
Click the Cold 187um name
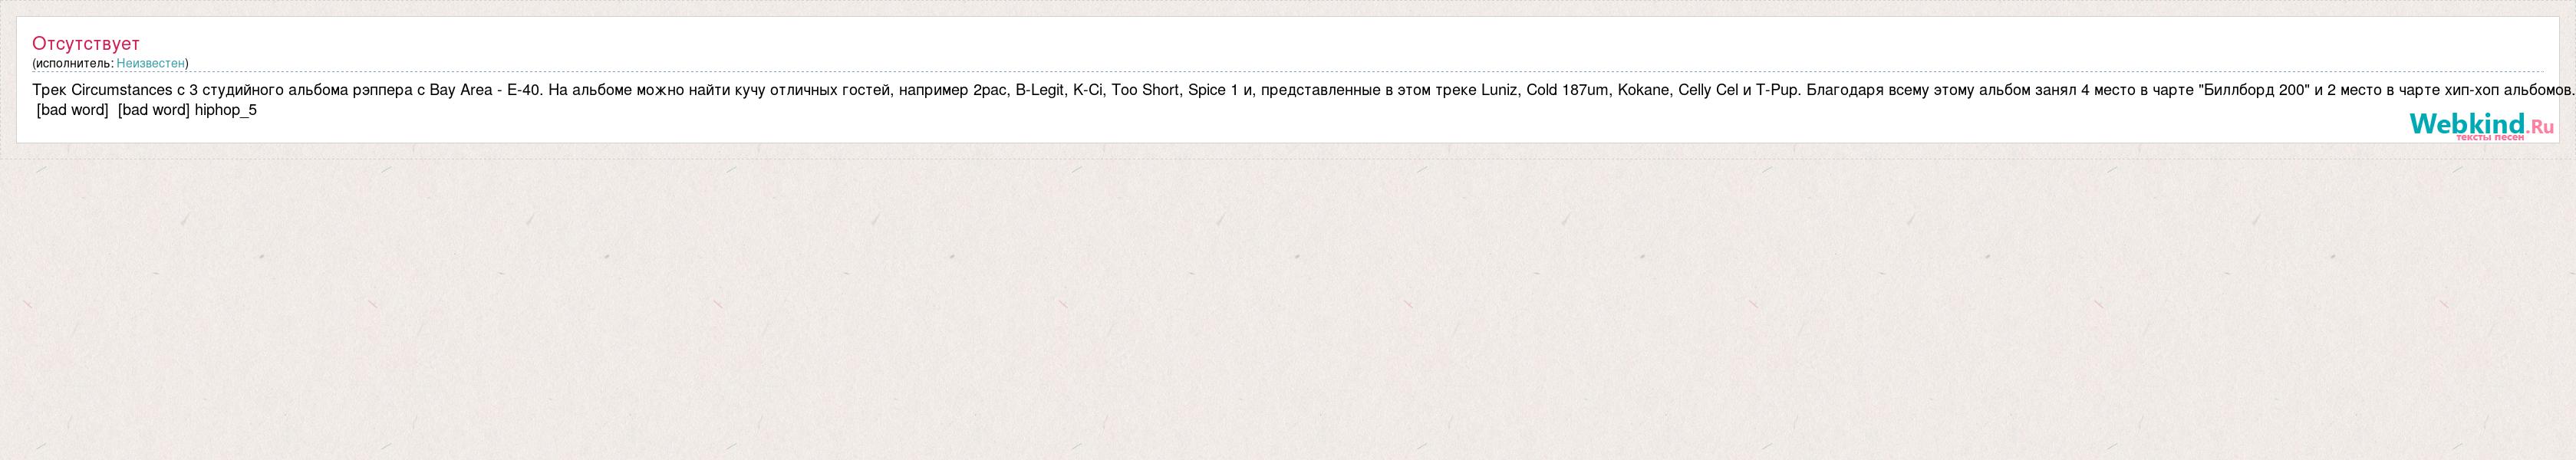tap(1568, 90)
